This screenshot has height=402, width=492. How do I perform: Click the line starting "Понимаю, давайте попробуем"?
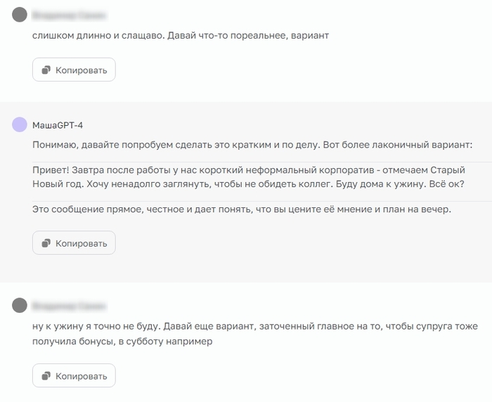pos(162,145)
